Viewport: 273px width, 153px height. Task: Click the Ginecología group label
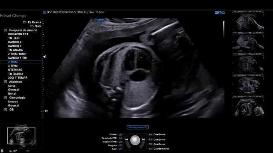[17, 98]
